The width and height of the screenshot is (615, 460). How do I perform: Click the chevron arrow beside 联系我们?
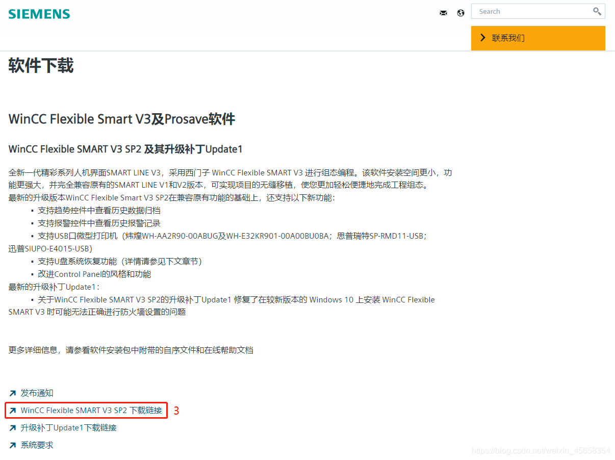[483, 38]
